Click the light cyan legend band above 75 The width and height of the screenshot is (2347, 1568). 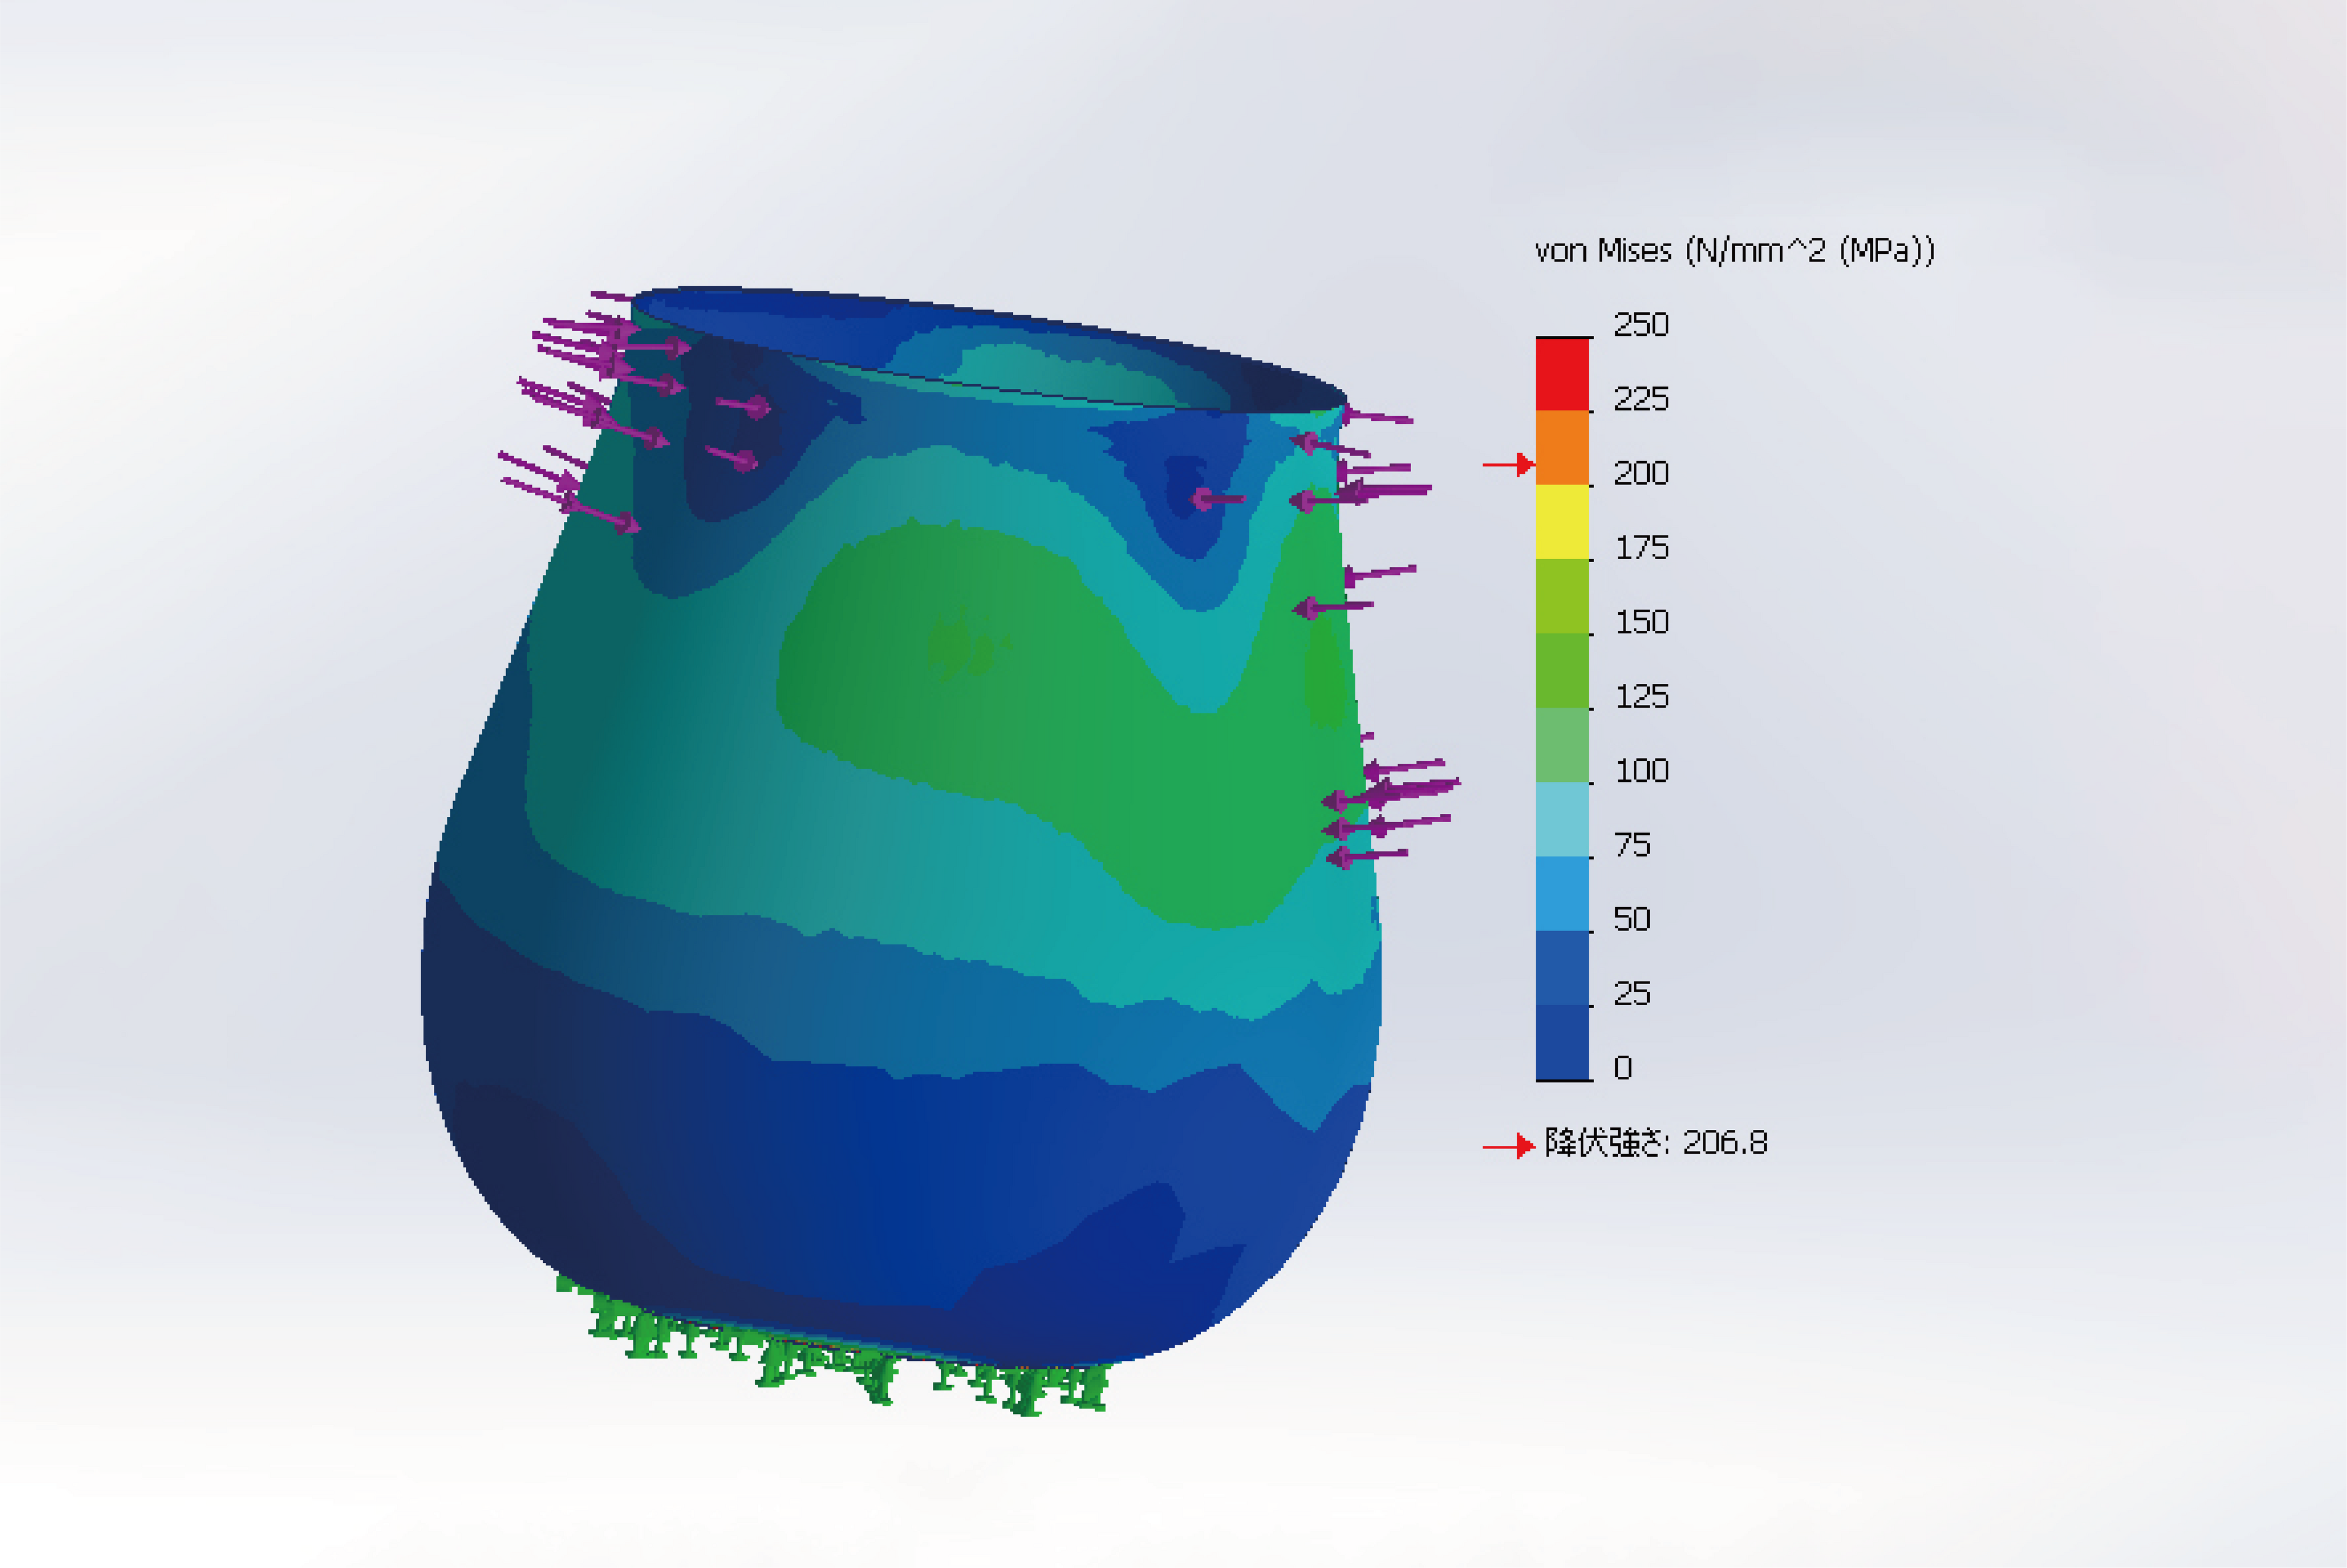coord(1561,819)
